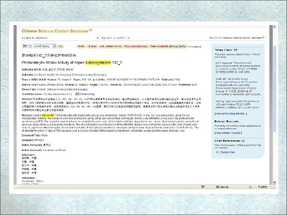Open Xu Ling Light Absorption article link

pos(237,104)
